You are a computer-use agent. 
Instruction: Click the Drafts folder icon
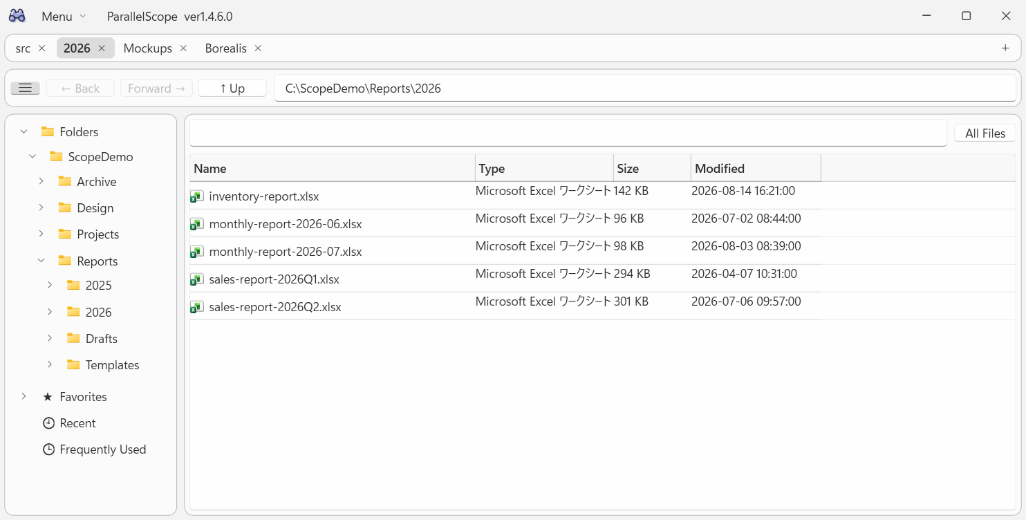click(x=73, y=338)
